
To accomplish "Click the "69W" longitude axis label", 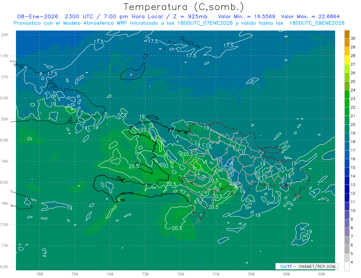I will [286, 274].
